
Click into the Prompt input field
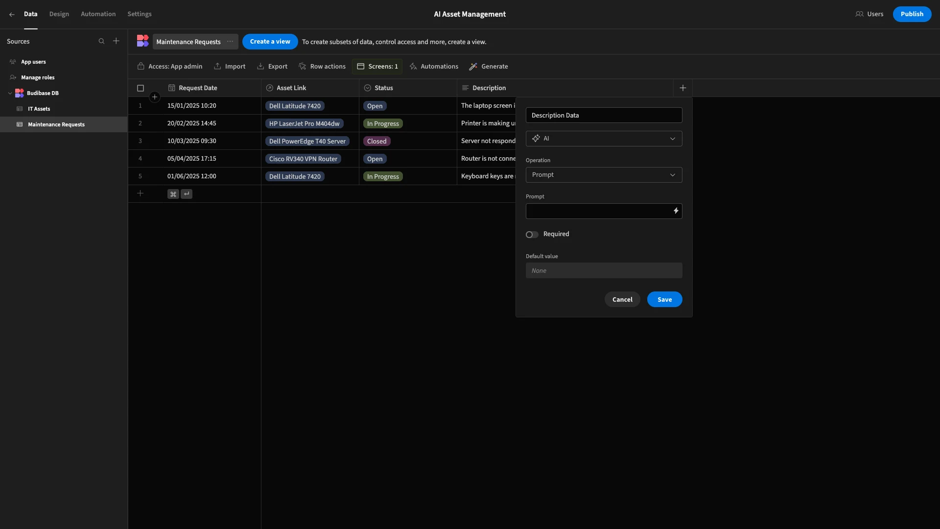coord(597,211)
